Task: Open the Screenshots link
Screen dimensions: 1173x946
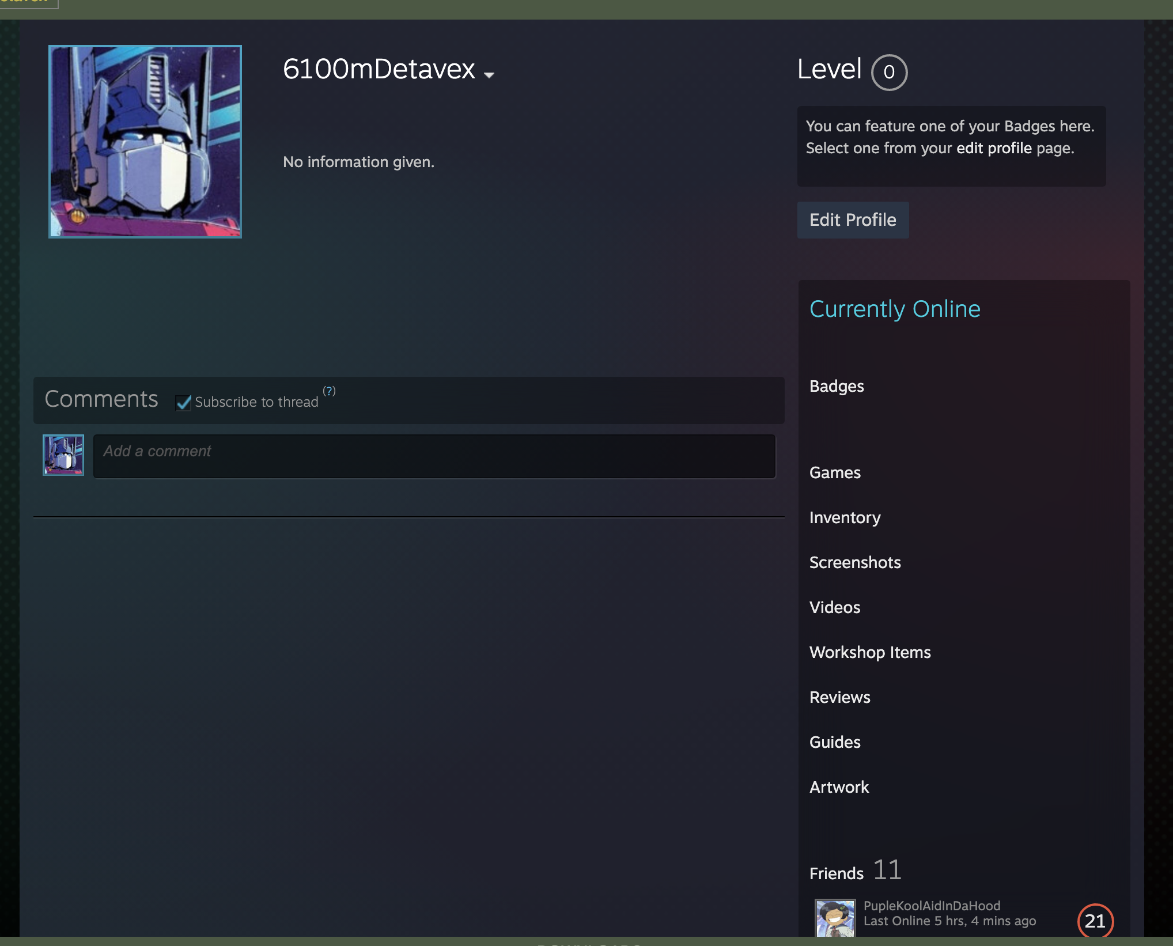Action: tap(855, 562)
